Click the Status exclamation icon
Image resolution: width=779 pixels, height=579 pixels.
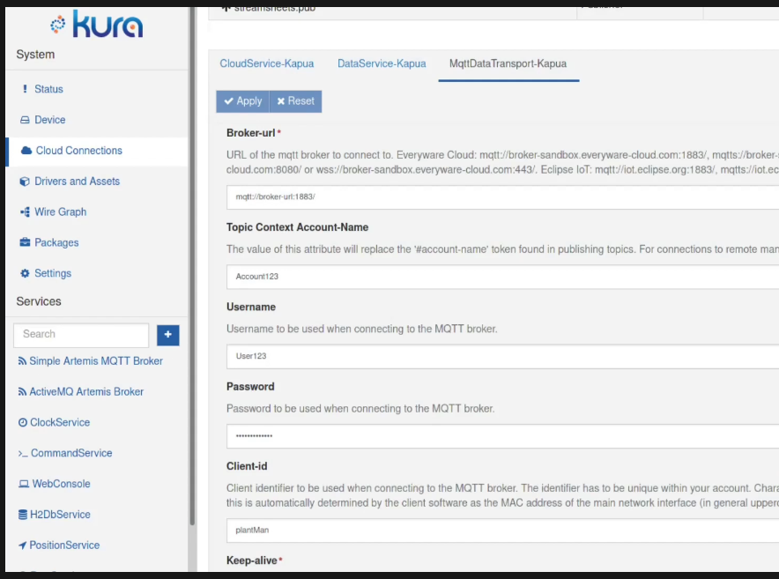point(25,89)
